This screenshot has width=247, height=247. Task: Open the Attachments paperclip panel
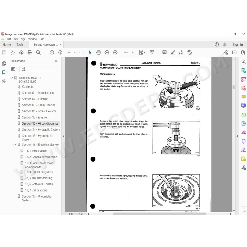[4, 81]
